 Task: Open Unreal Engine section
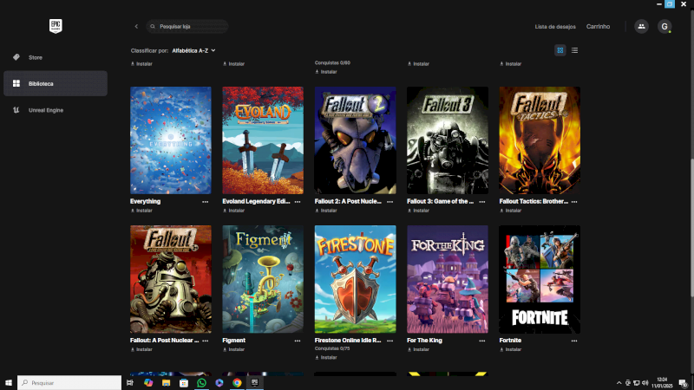click(45, 110)
